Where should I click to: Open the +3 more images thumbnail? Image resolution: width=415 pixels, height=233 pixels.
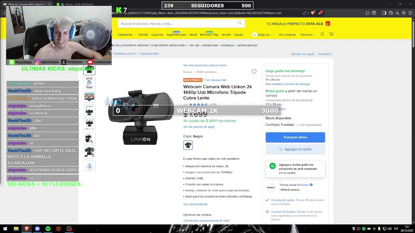coord(89,166)
